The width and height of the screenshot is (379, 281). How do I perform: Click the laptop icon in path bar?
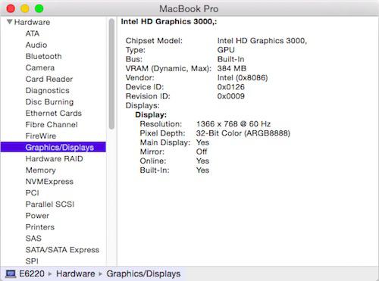pyautogui.click(x=11, y=273)
